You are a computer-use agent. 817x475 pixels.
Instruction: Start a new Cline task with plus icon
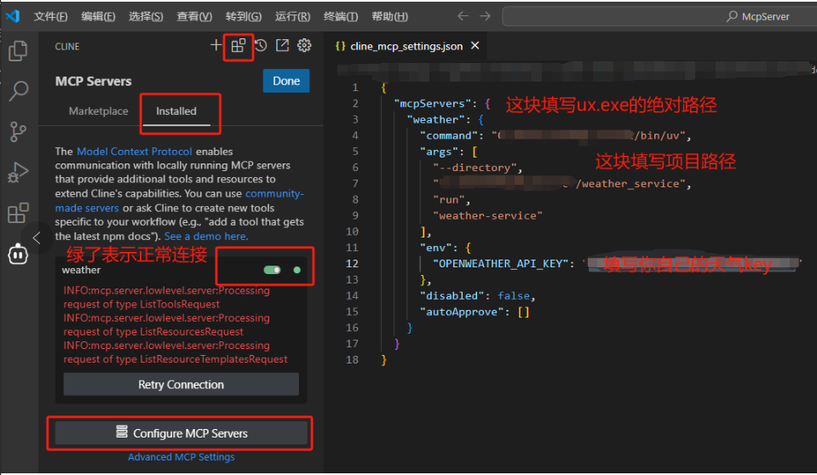point(216,45)
